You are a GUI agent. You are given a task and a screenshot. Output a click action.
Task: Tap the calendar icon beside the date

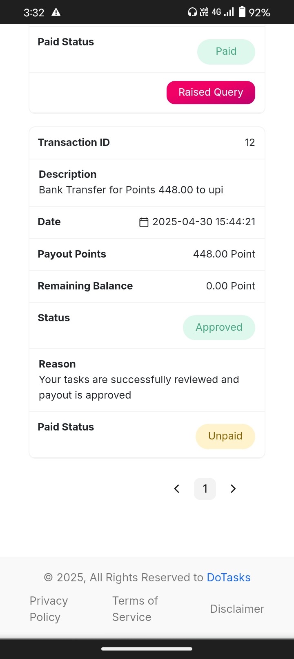tap(144, 222)
